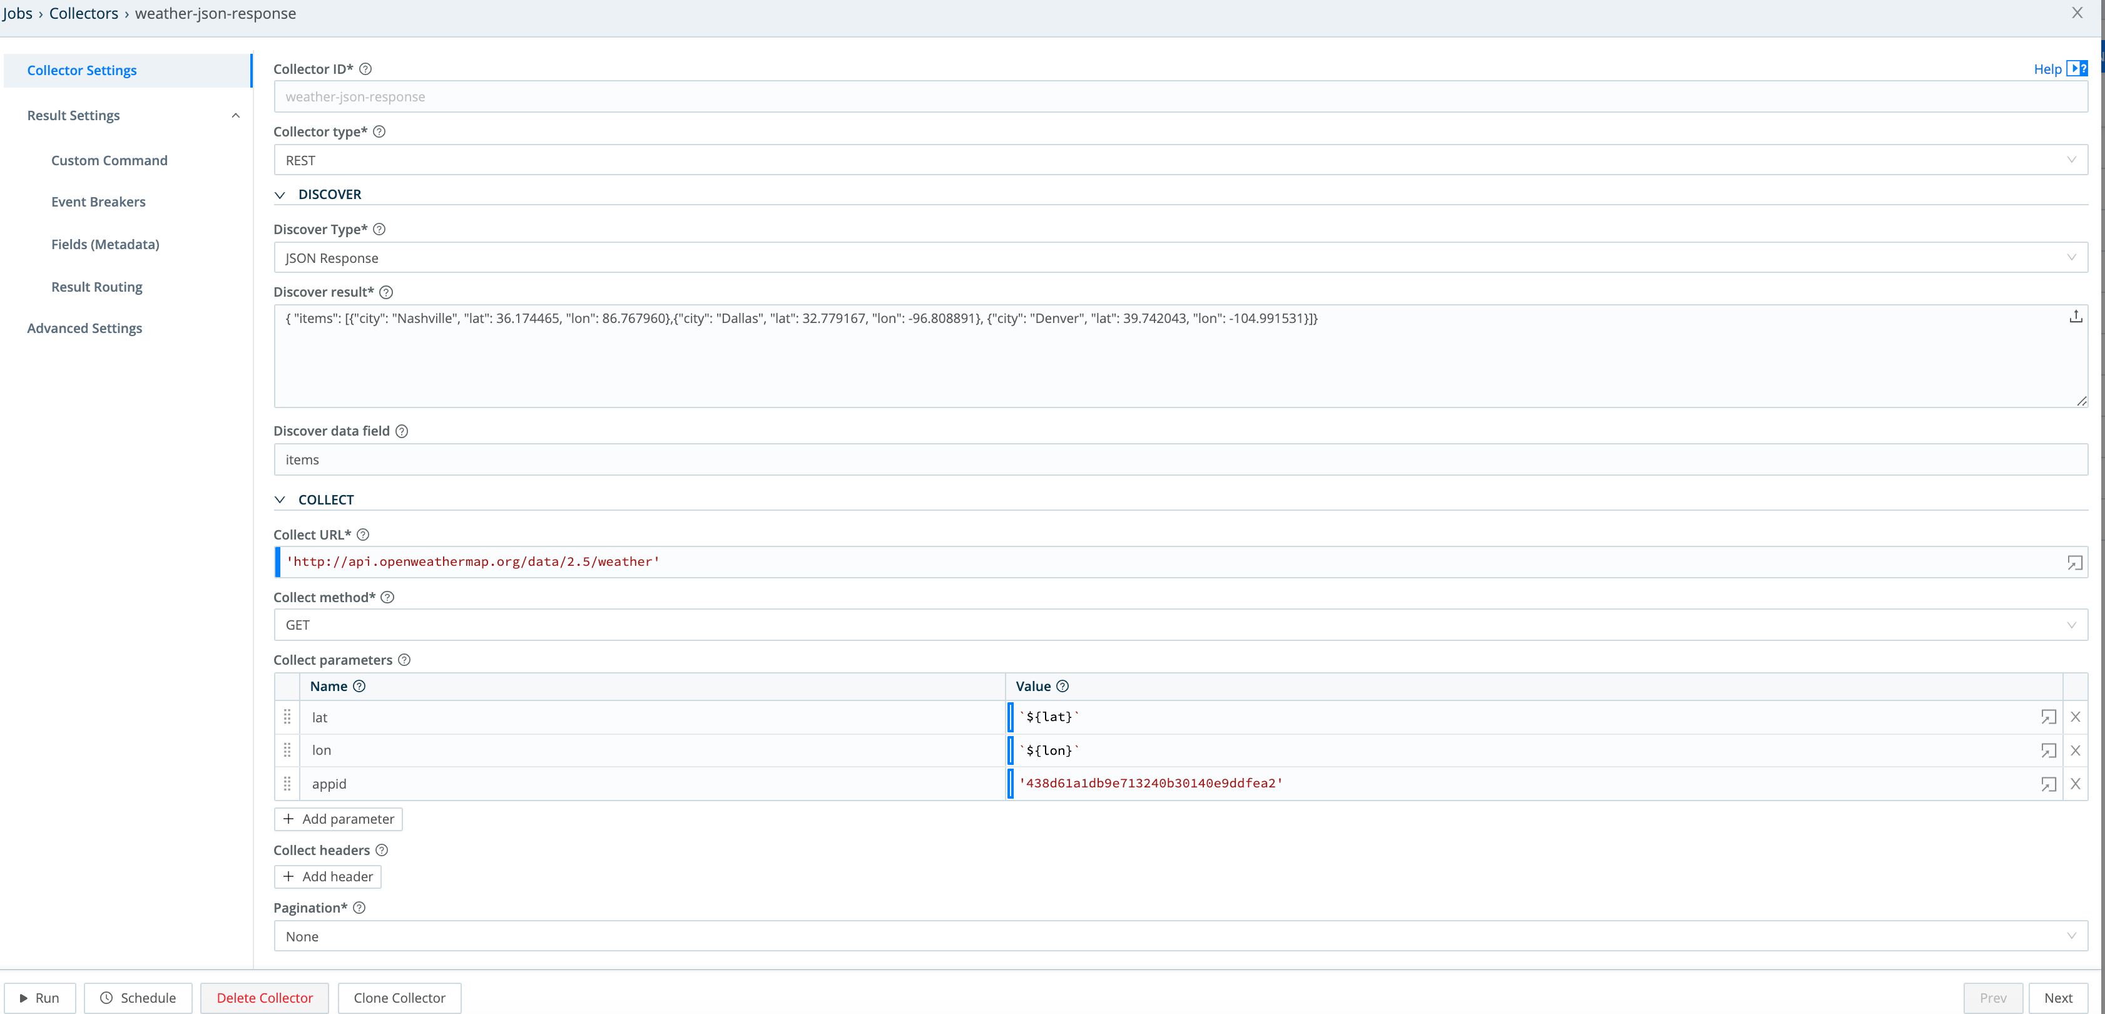
Task: Focus the Discover data field input
Action: point(1180,459)
